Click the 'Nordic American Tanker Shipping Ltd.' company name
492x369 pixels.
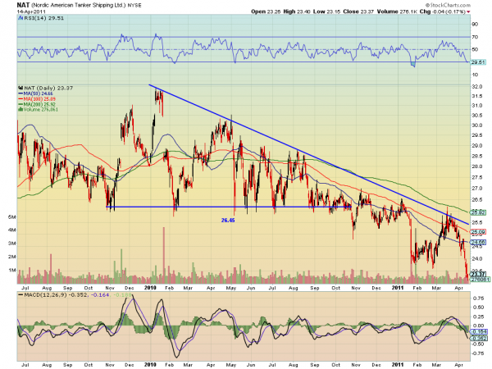click(x=79, y=6)
